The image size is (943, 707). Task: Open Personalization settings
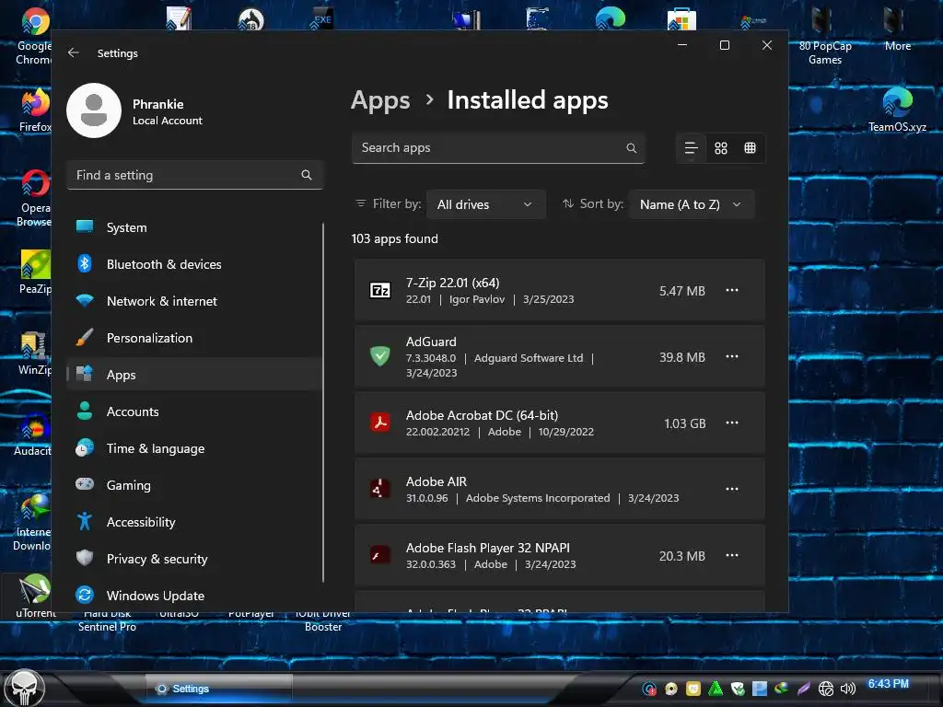click(193, 338)
